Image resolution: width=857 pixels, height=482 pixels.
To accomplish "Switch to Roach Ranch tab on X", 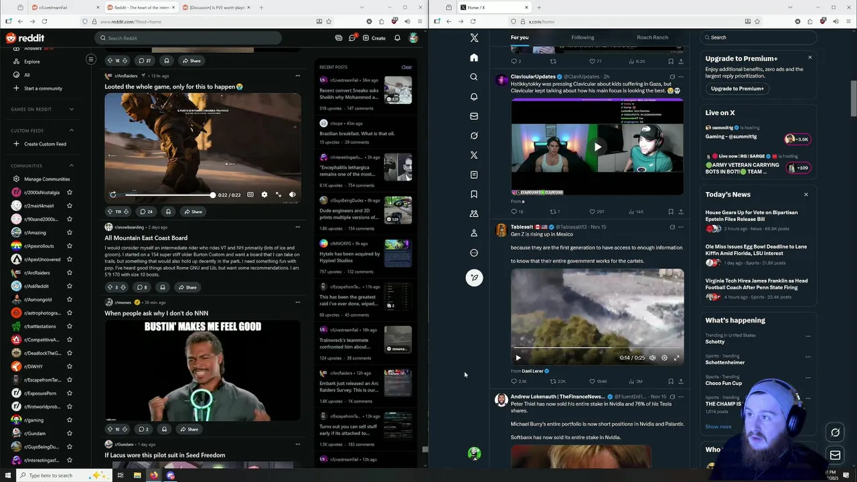I will (652, 37).
